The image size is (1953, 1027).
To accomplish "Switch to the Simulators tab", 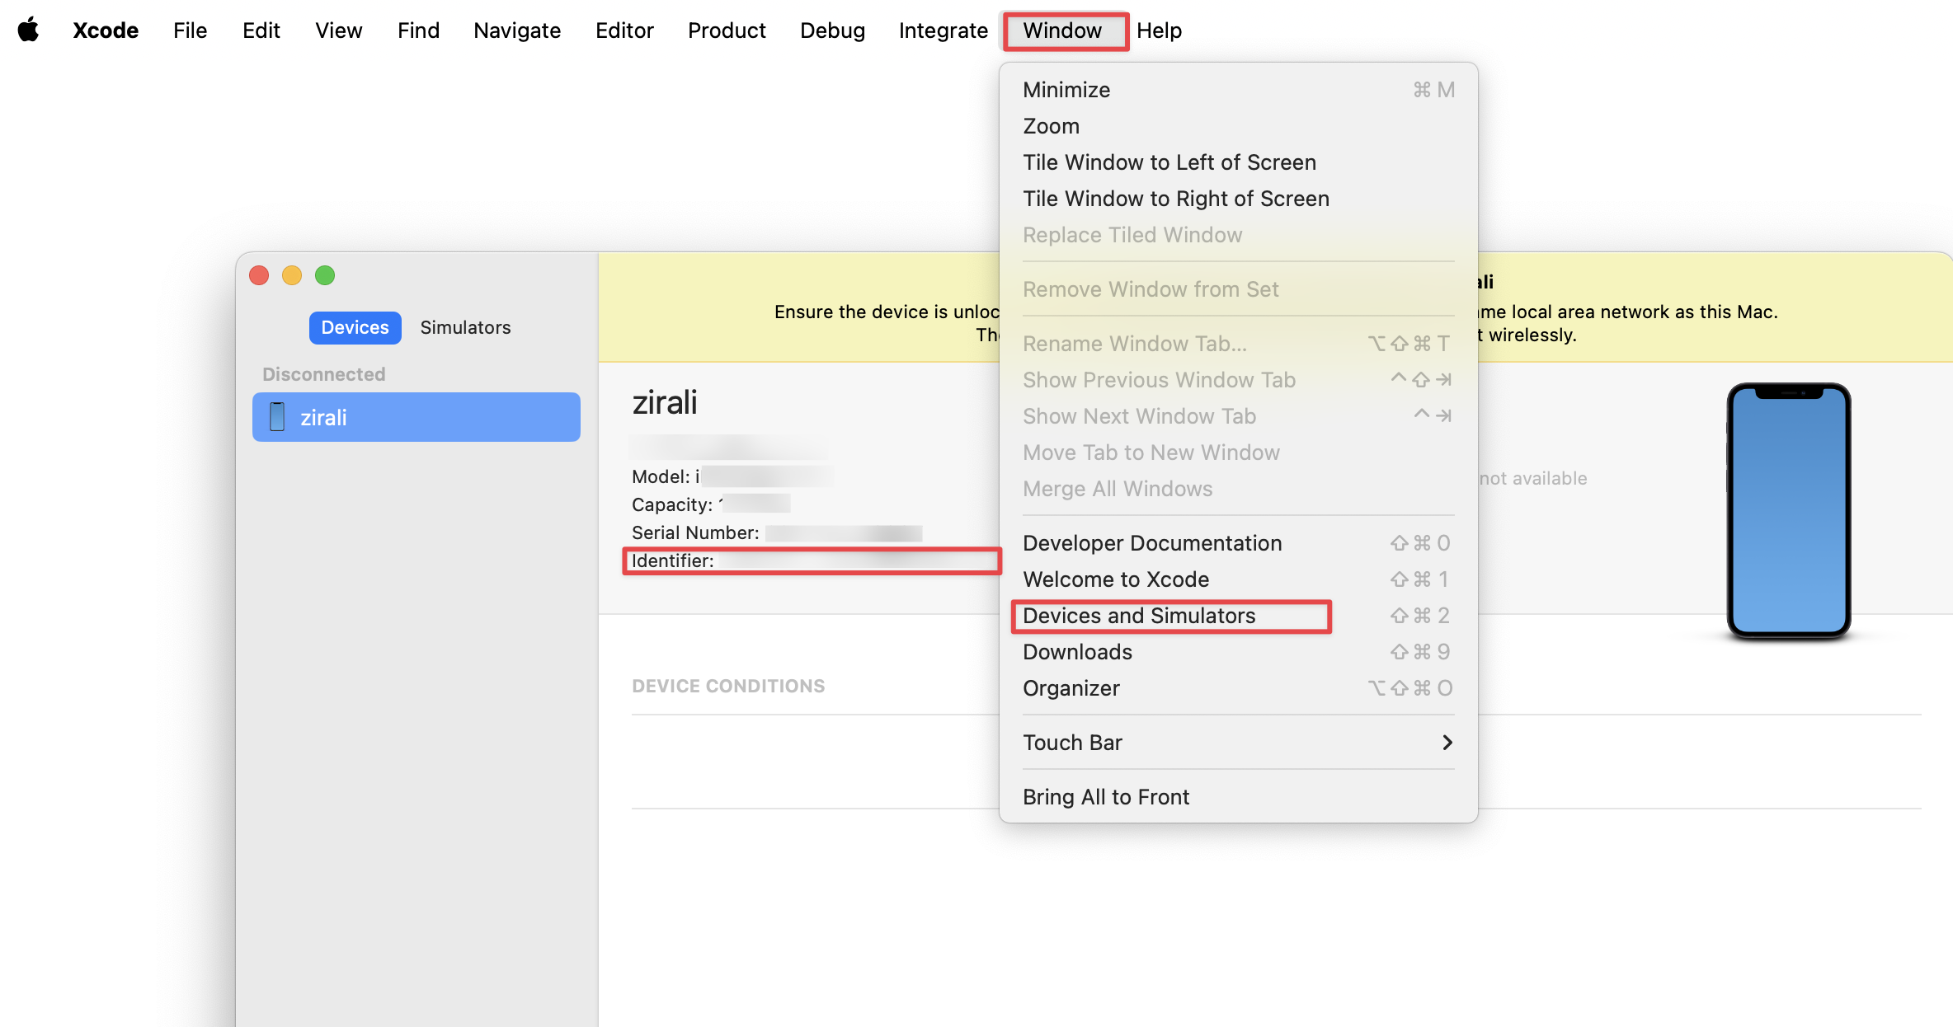I will point(465,327).
